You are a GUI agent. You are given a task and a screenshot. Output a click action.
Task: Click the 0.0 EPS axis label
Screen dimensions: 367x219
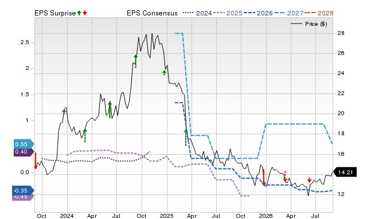click(25, 173)
